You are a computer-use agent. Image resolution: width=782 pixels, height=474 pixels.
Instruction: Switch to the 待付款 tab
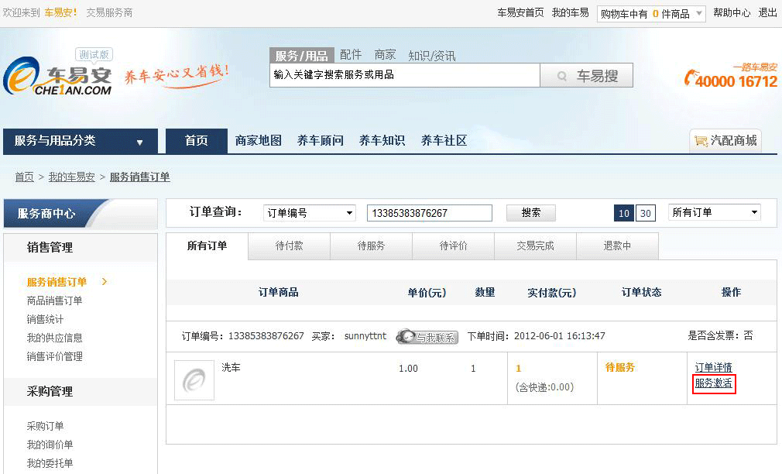[x=290, y=246]
